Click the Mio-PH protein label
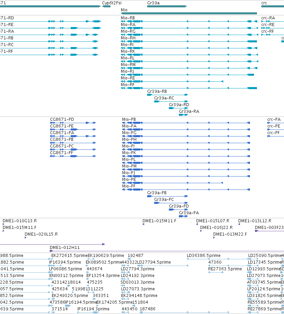Viewport: 284px width, 314px height. pos(129,139)
